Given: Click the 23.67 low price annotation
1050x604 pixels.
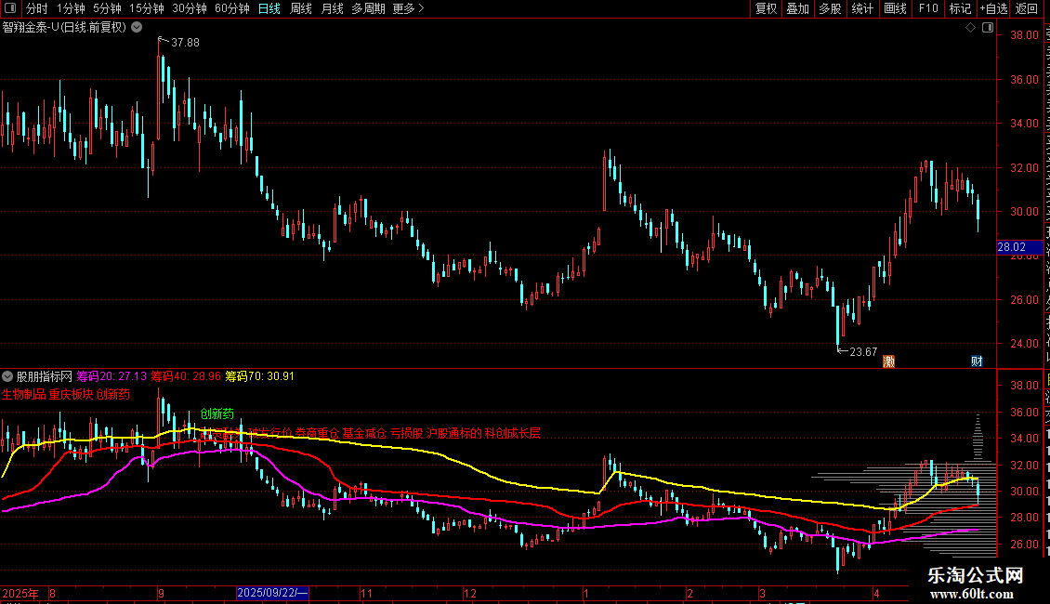Looking at the screenshot, I should tap(863, 351).
